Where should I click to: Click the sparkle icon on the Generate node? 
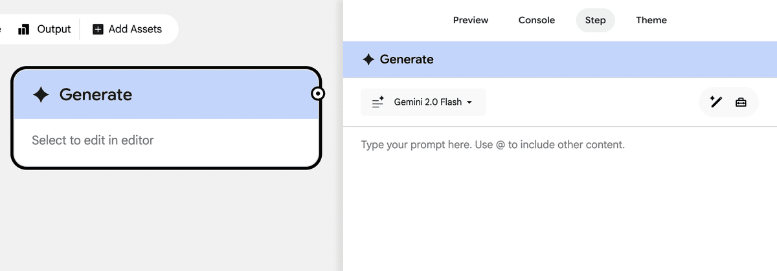coord(41,95)
